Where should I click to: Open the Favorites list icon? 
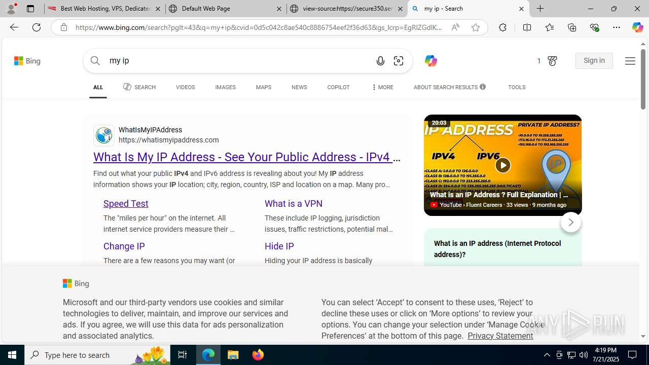click(x=549, y=27)
